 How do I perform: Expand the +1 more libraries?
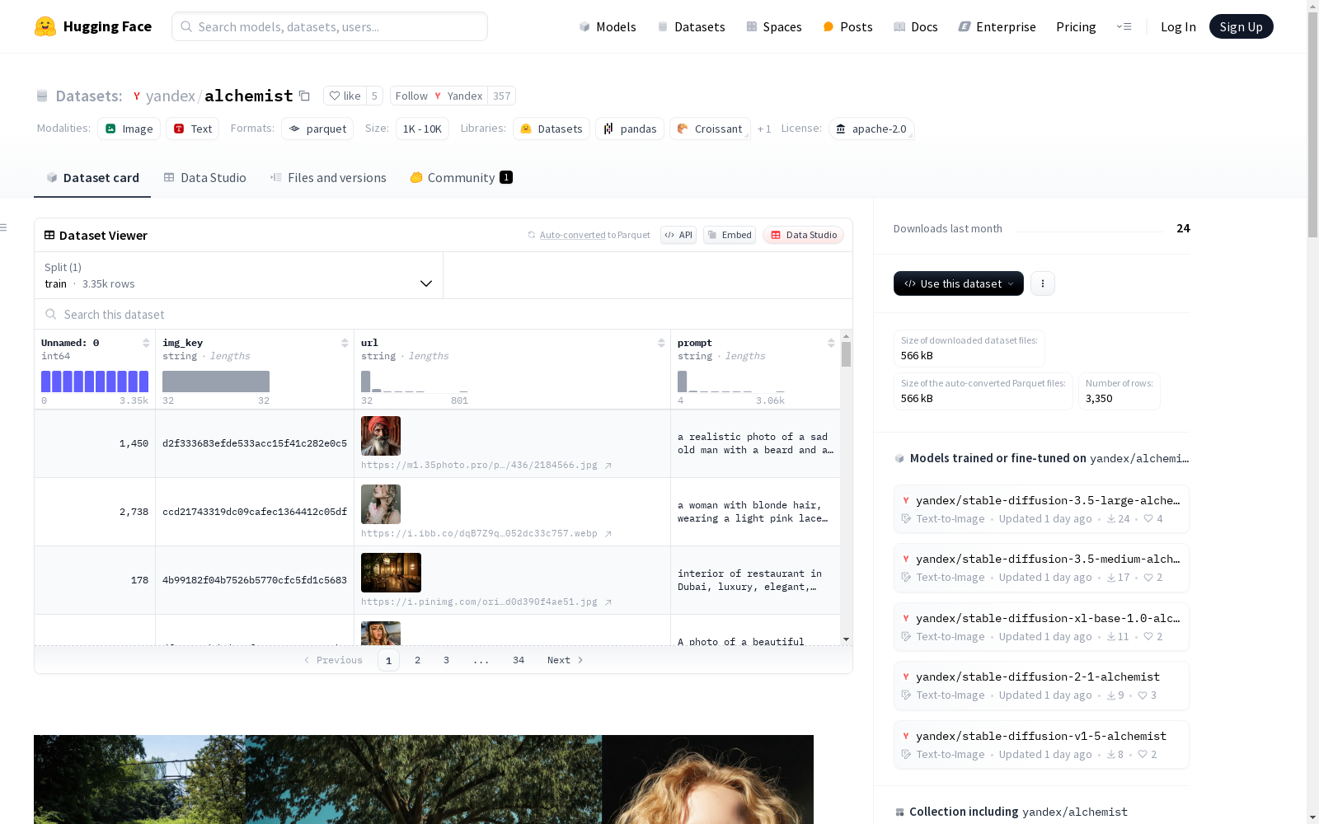[764, 129]
